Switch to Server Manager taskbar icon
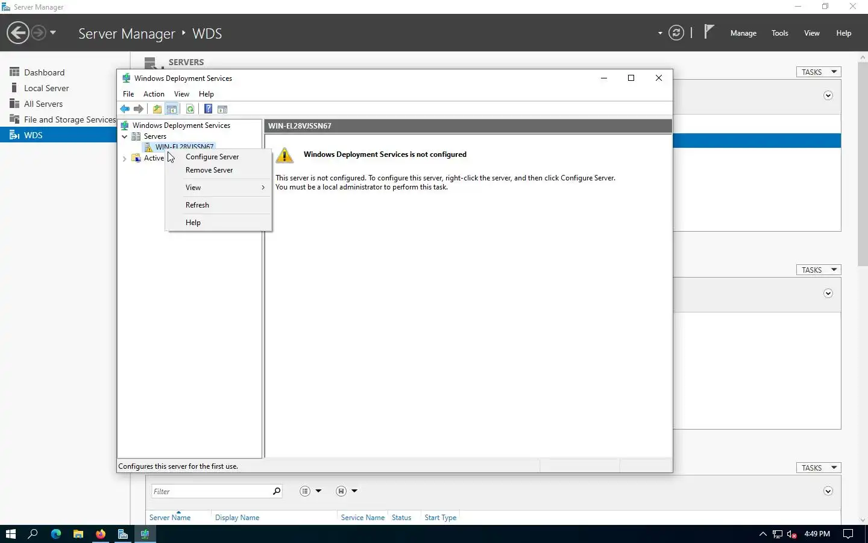Viewport: 868px width, 543px height. click(123, 534)
